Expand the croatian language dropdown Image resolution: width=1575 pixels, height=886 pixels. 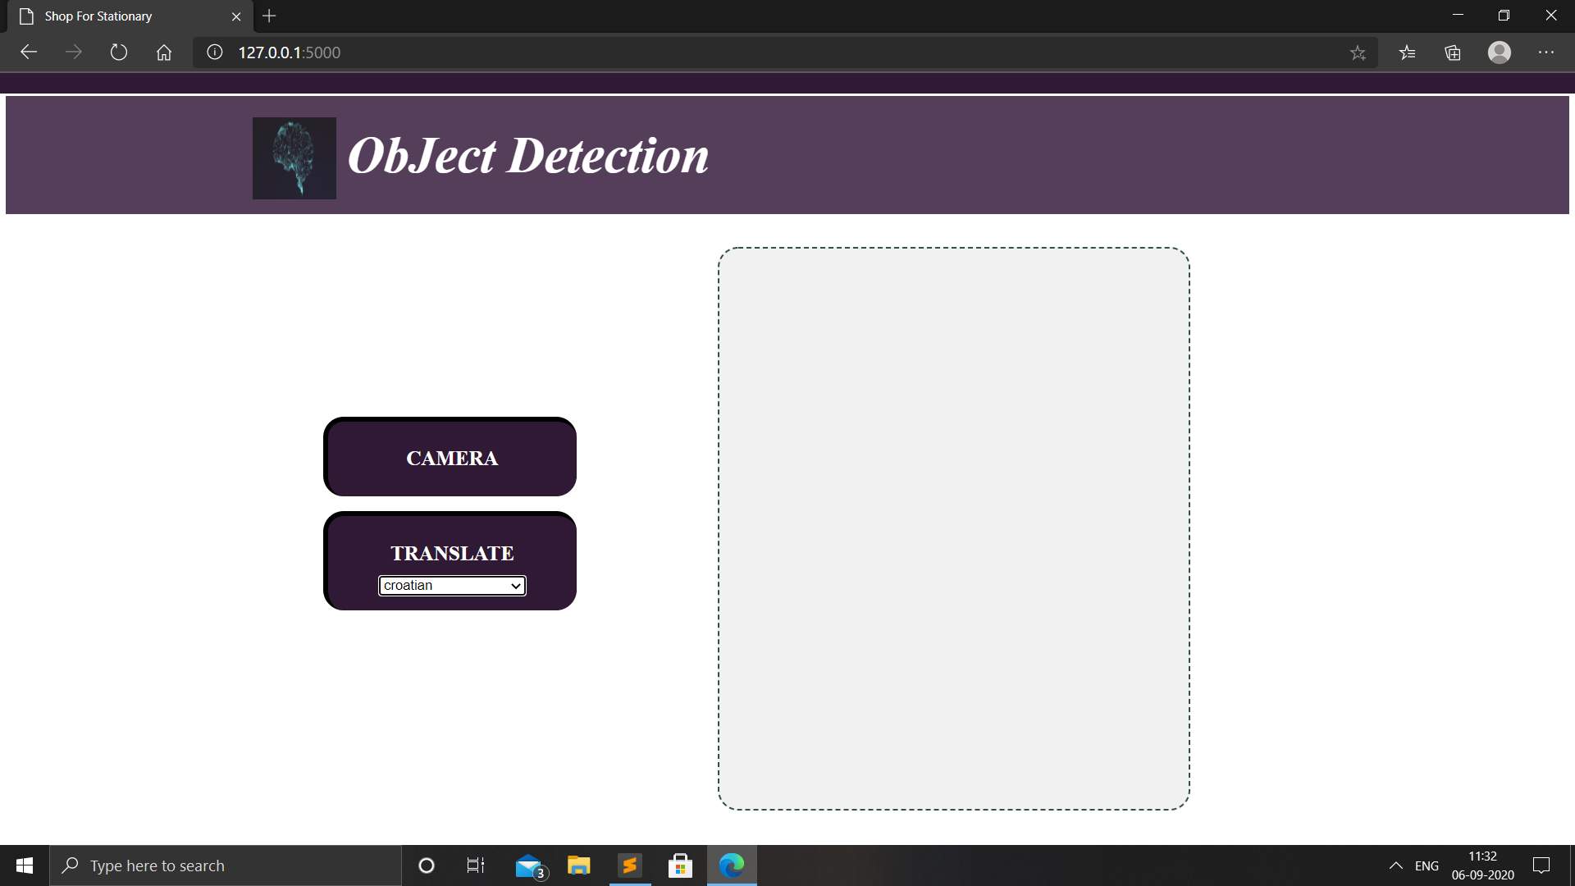[x=452, y=586]
